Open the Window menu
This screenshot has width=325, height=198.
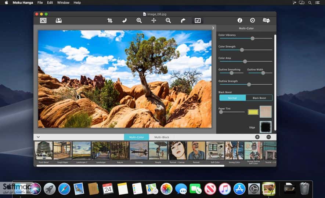pyautogui.click(x=63, y=3)
